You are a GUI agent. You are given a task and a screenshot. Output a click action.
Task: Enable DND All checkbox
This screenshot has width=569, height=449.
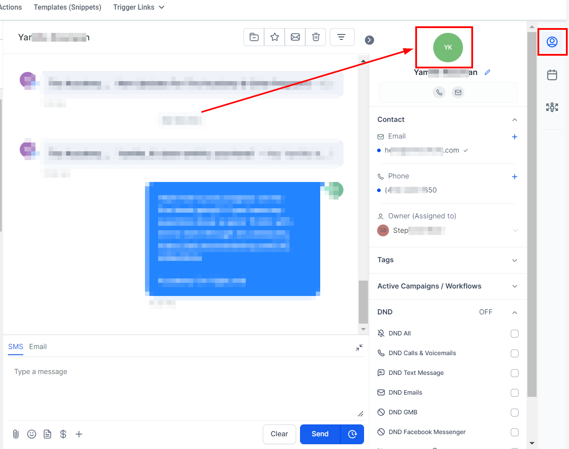tap(515, 334)
